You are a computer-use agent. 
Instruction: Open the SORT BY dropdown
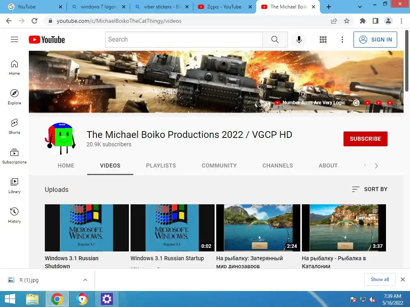pyautogui.click(x=370, y=189)
